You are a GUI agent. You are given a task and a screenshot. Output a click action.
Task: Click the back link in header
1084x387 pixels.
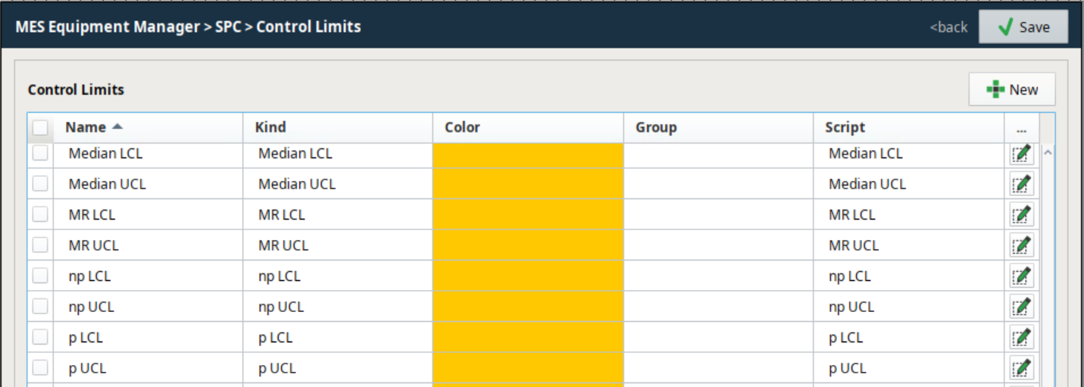click(948, 27)
